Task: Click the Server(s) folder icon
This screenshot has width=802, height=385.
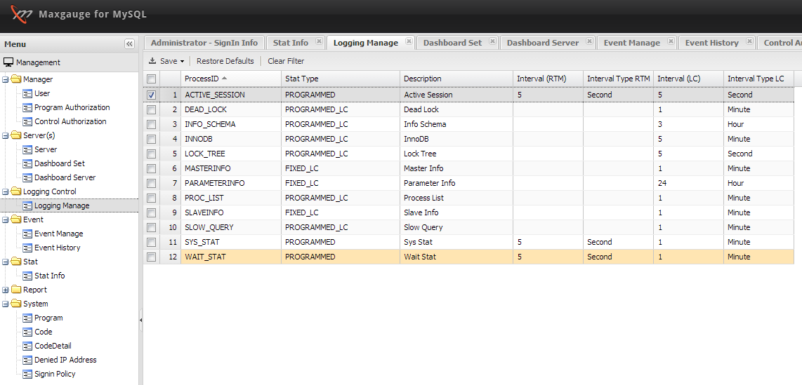Action: 16,135
